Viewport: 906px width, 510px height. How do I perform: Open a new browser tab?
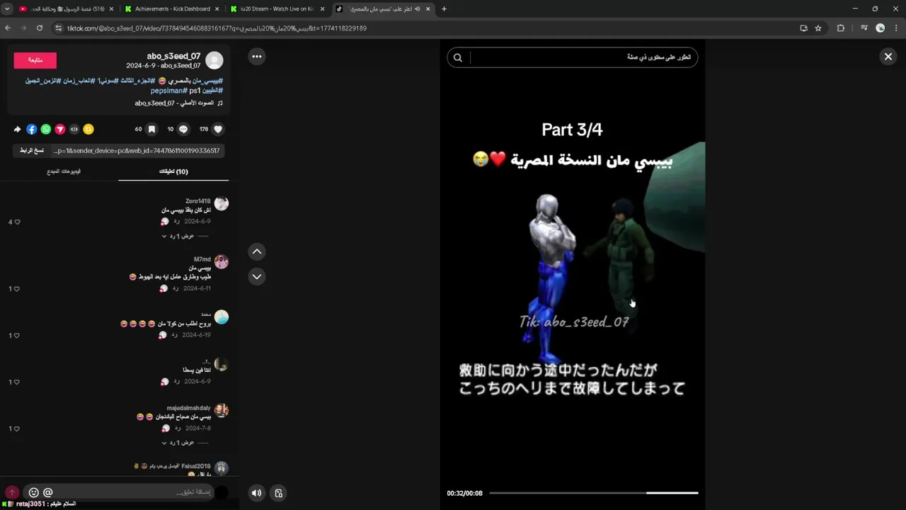444,9
